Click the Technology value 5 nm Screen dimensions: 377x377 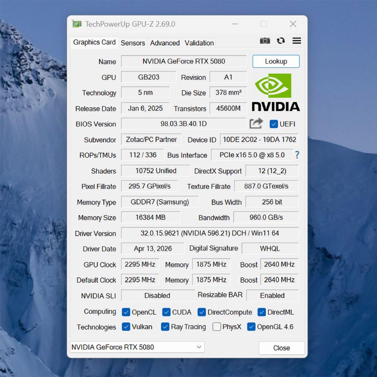pyautogui.click(x=145, y=93)
